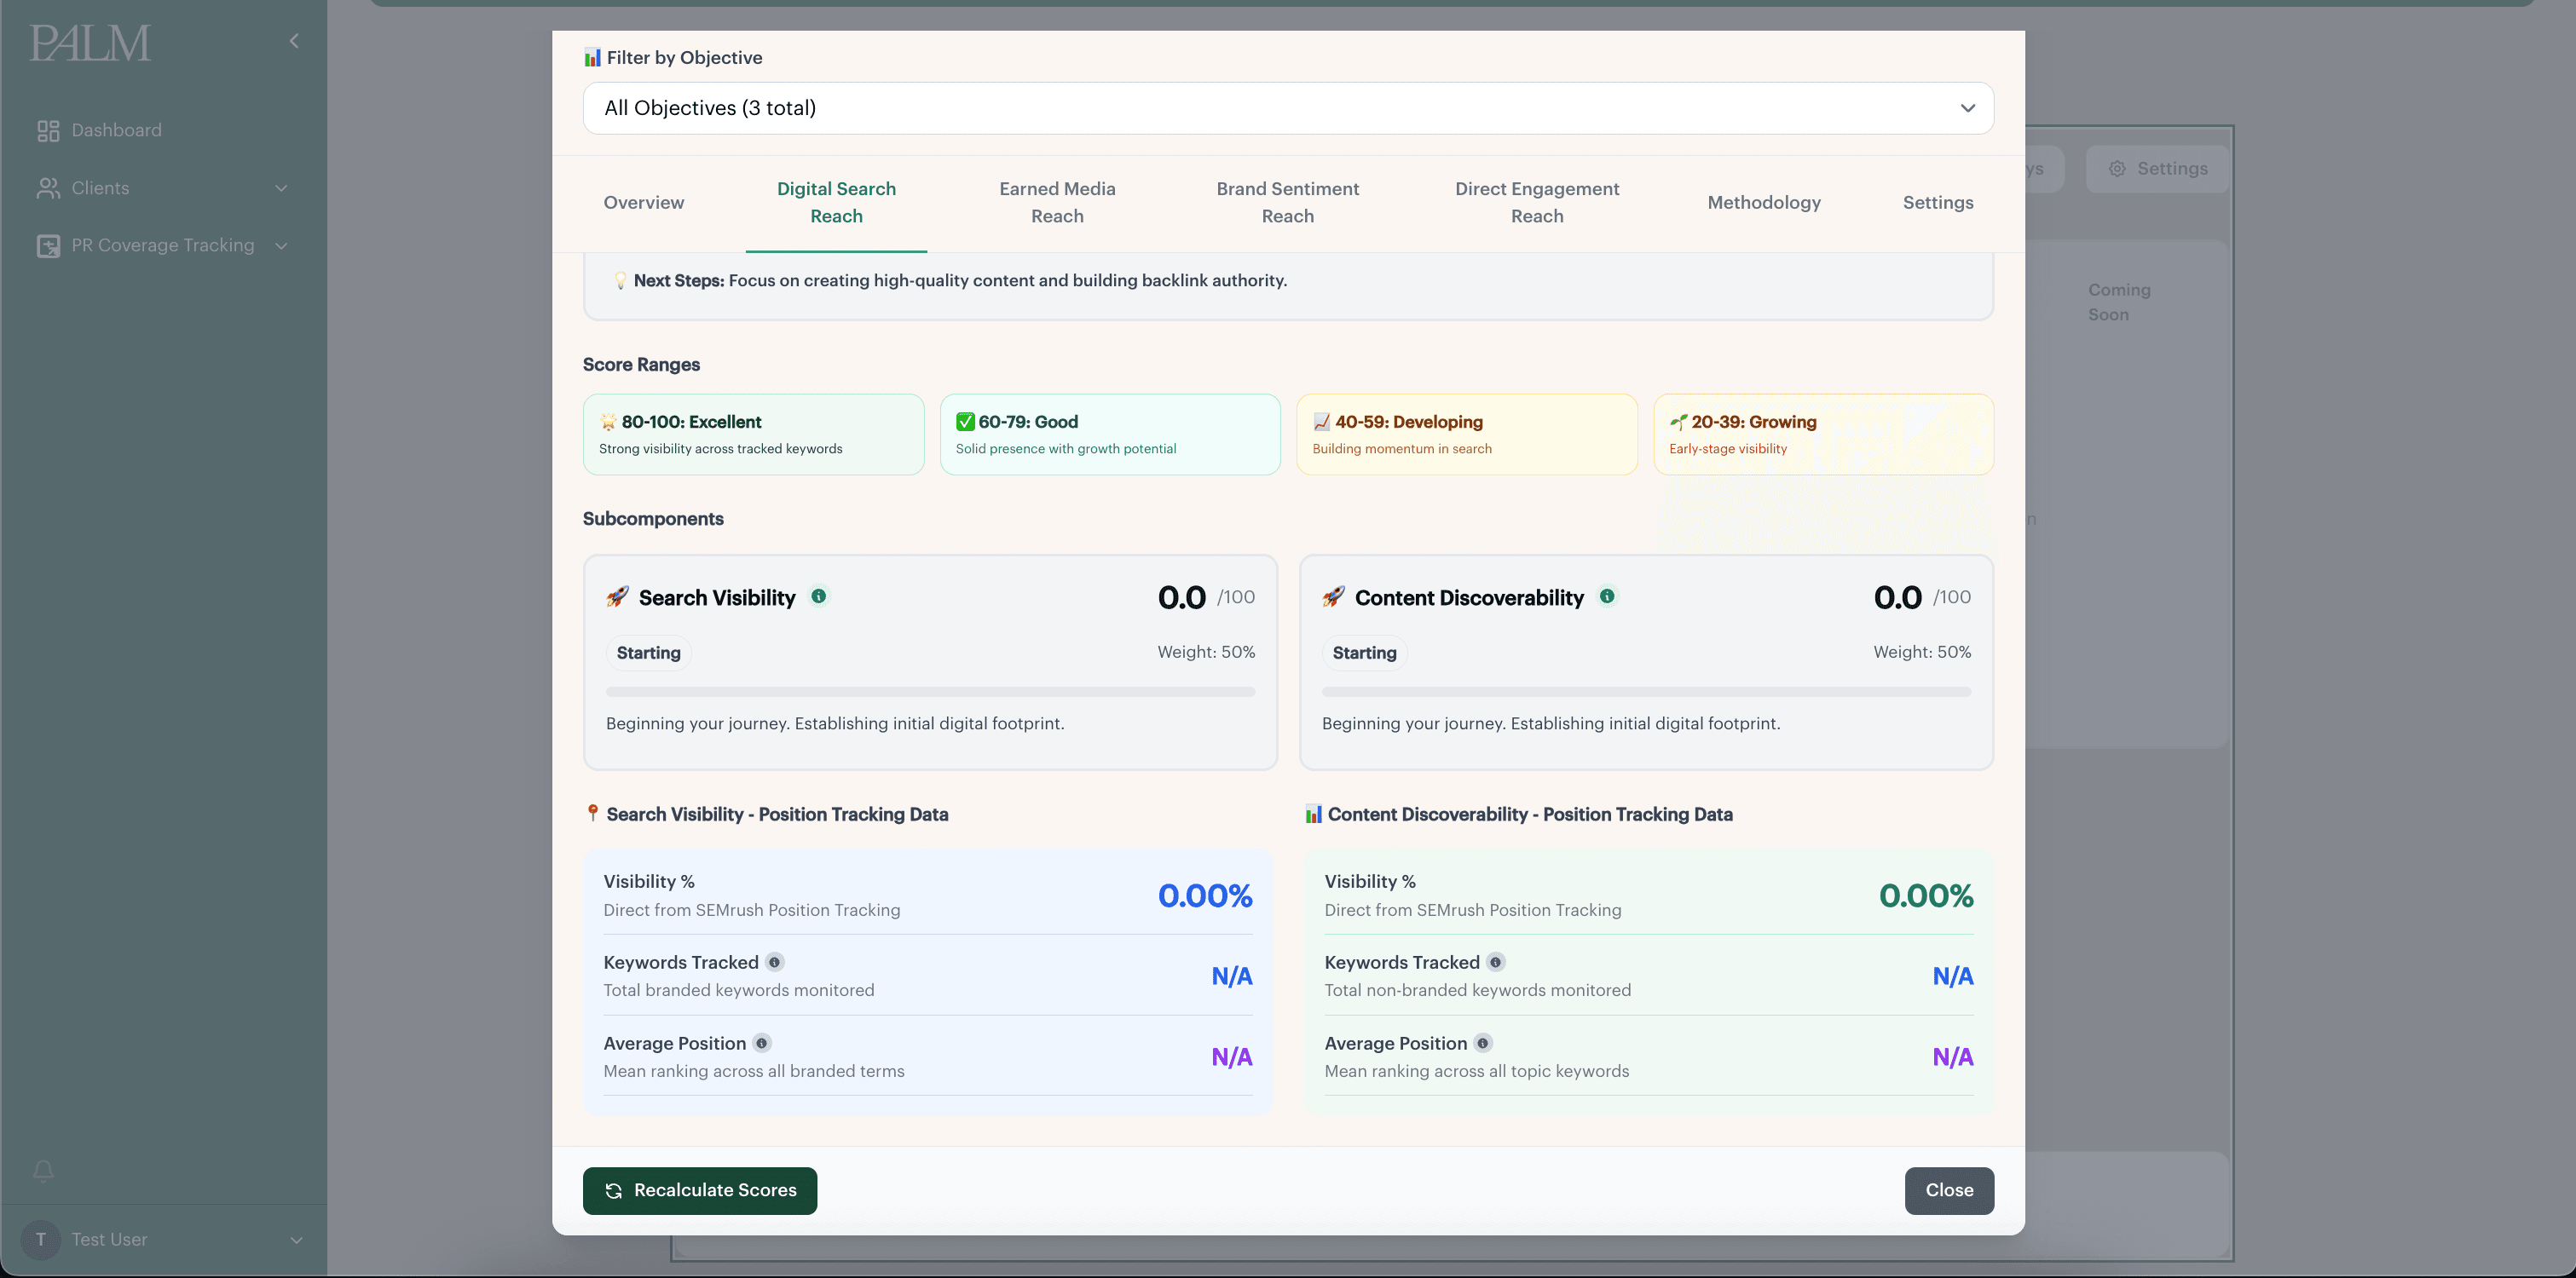Click the Good range checkmark icon
The width and height of the screenshot is (2576, 1278).
(965, 422)
